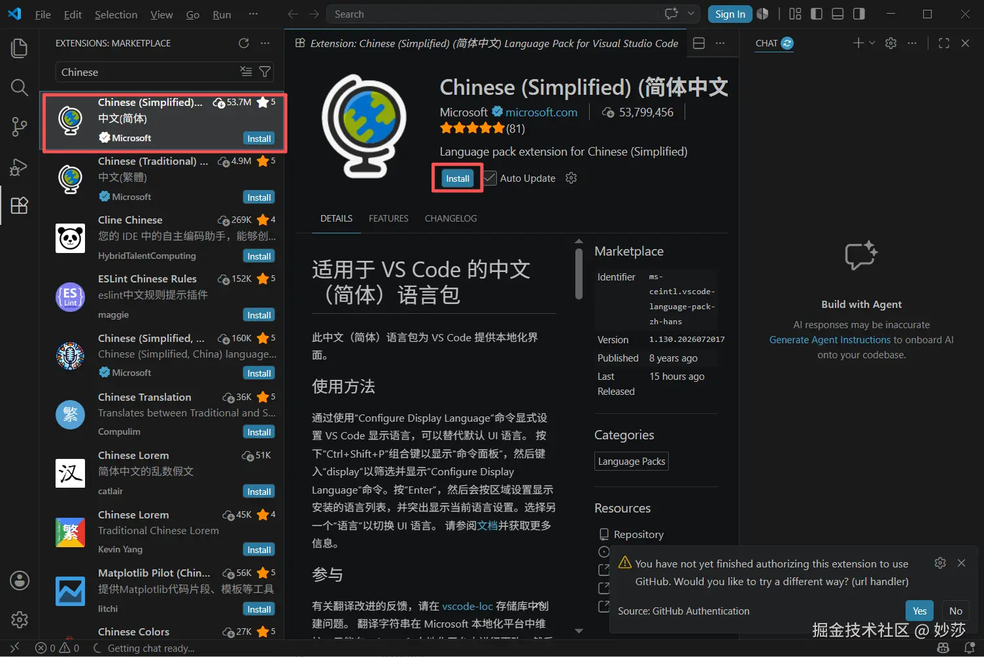
Task: Open the vscode-loc repository link
Action: 467,606
